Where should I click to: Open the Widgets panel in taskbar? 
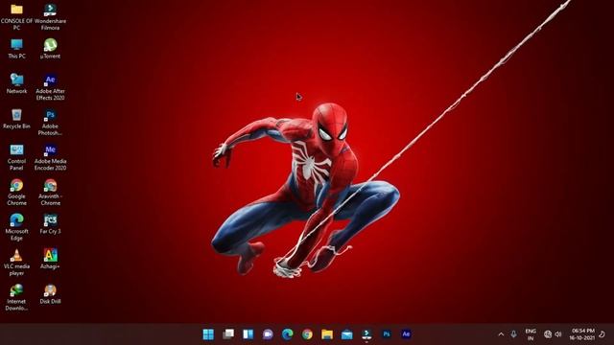[x=248, y=334]
